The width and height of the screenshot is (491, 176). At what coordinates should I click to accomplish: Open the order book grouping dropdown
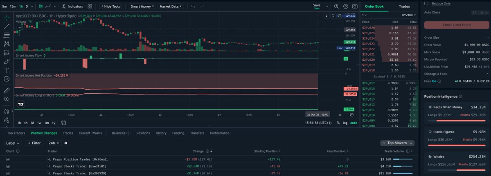[364, 15]
